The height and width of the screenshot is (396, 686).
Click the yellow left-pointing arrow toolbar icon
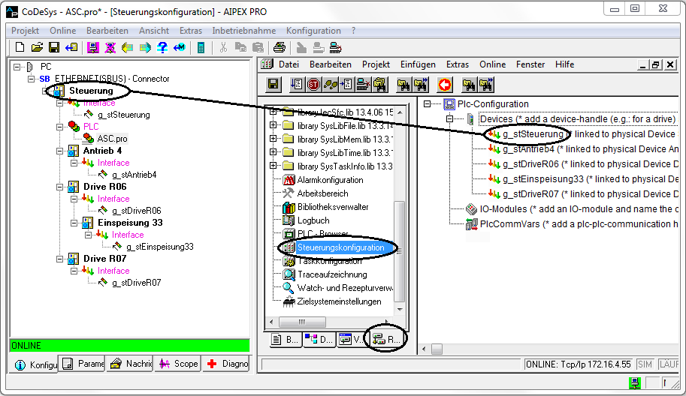(x=127, y=47)
